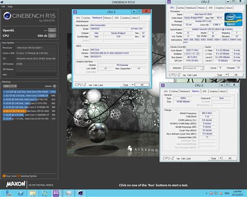This screenshot has height=197, width=247.
Task: Open Memory tab in Mainboard CPU-Z window
Action: pyautogui.click(x=108, y=18)
